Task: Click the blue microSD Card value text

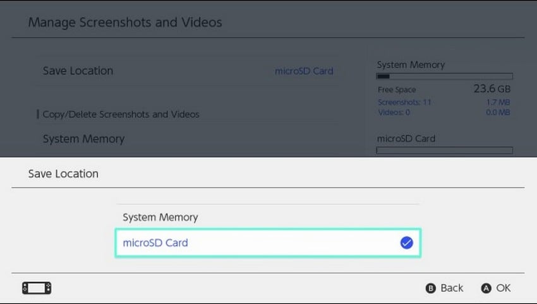Action: tap(304, 71)
